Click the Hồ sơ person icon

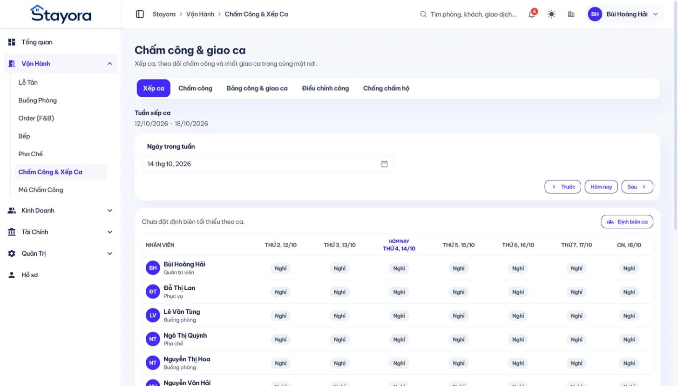(x=12, y=275)
